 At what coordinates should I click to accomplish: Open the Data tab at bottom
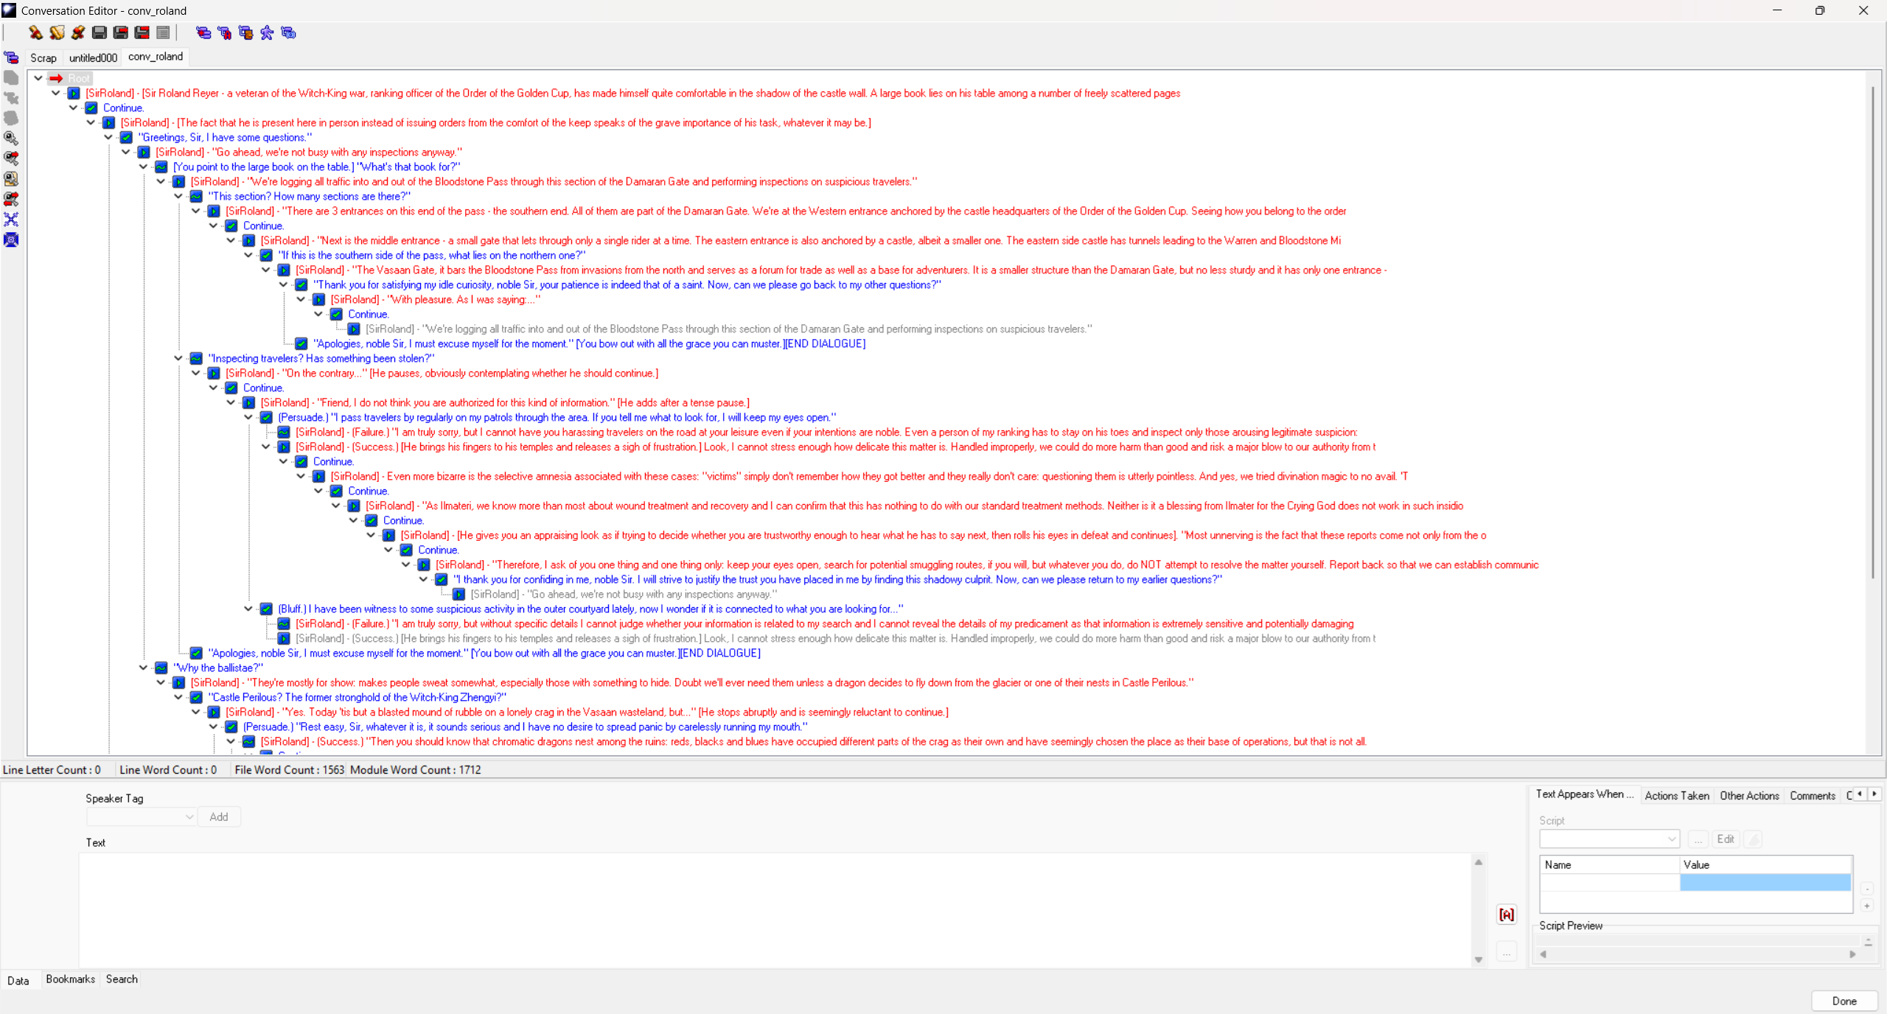coord(18,980)
